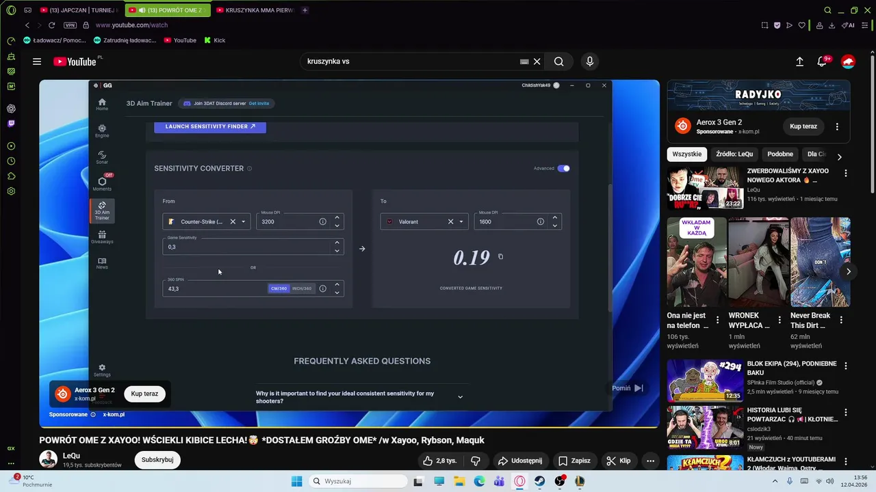This screenshot has width=876, height=492.
Task: Open options for ZWERBOWALIŚMY Z XAYOO video
Action: (846, 174)
